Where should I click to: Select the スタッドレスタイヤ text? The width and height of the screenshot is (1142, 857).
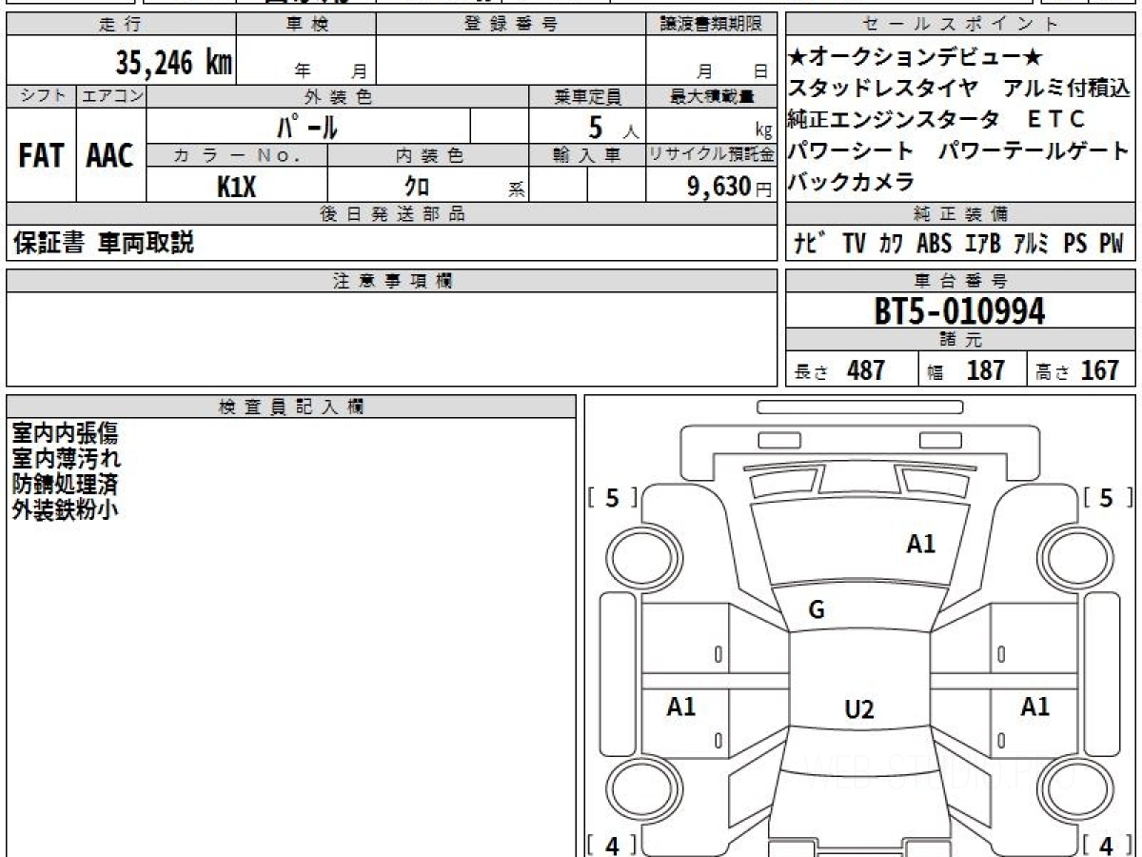click(883, 89)
